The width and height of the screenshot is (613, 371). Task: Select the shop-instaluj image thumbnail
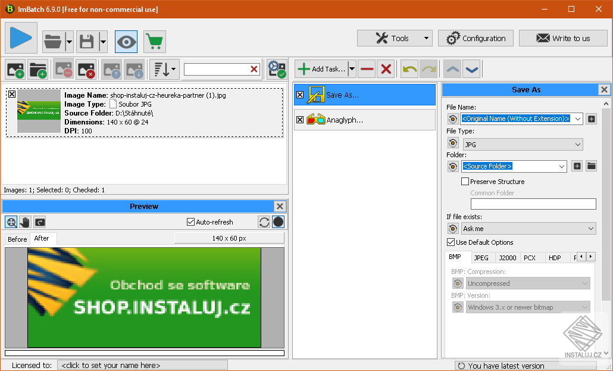[x=39, y=111]
